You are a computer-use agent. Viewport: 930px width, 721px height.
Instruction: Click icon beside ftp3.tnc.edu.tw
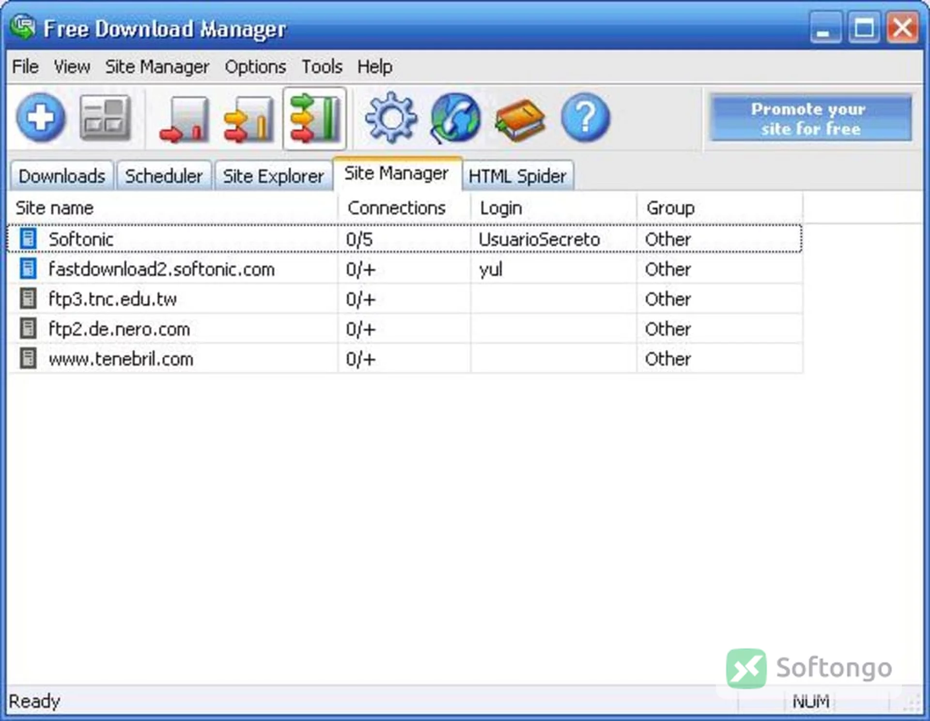point(28,299)
